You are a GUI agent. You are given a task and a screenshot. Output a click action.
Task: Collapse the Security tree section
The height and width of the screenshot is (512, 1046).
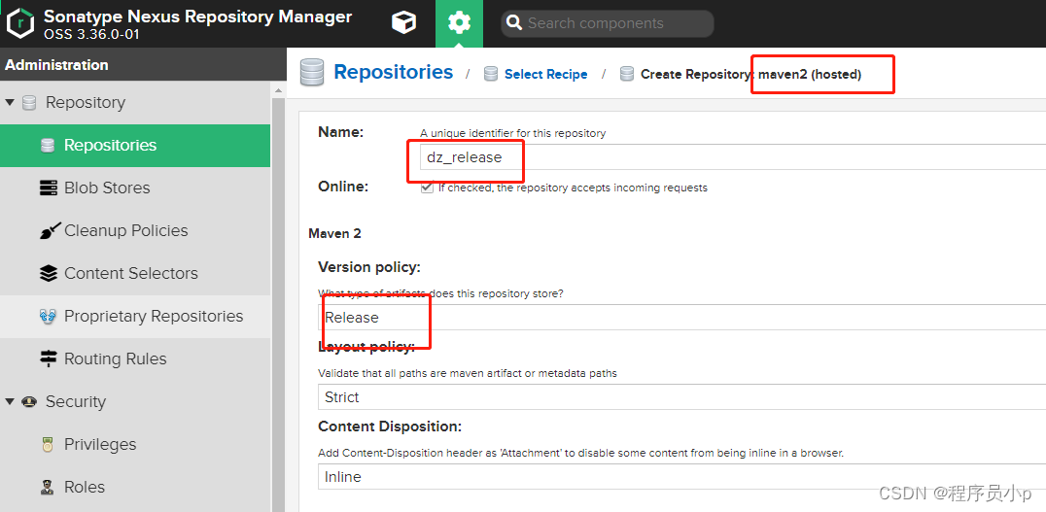[x=10, y=401]
